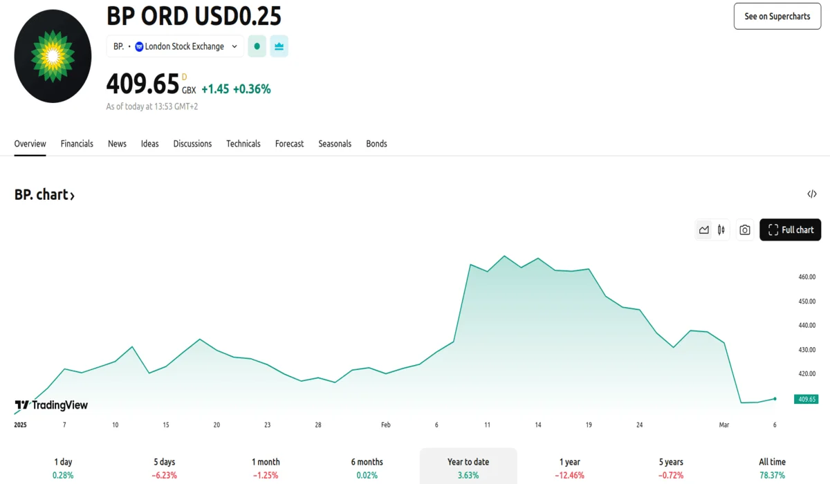Choose the All time range
The width and height of the screenshot is (830, 484).
tap(772, 468)
